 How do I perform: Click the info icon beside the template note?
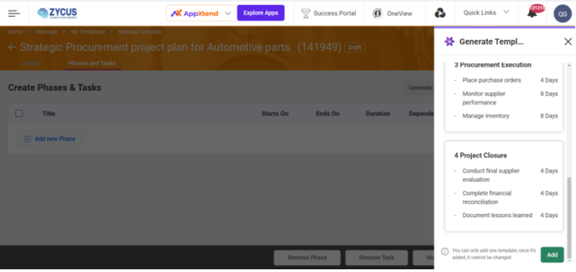[445, 251]
